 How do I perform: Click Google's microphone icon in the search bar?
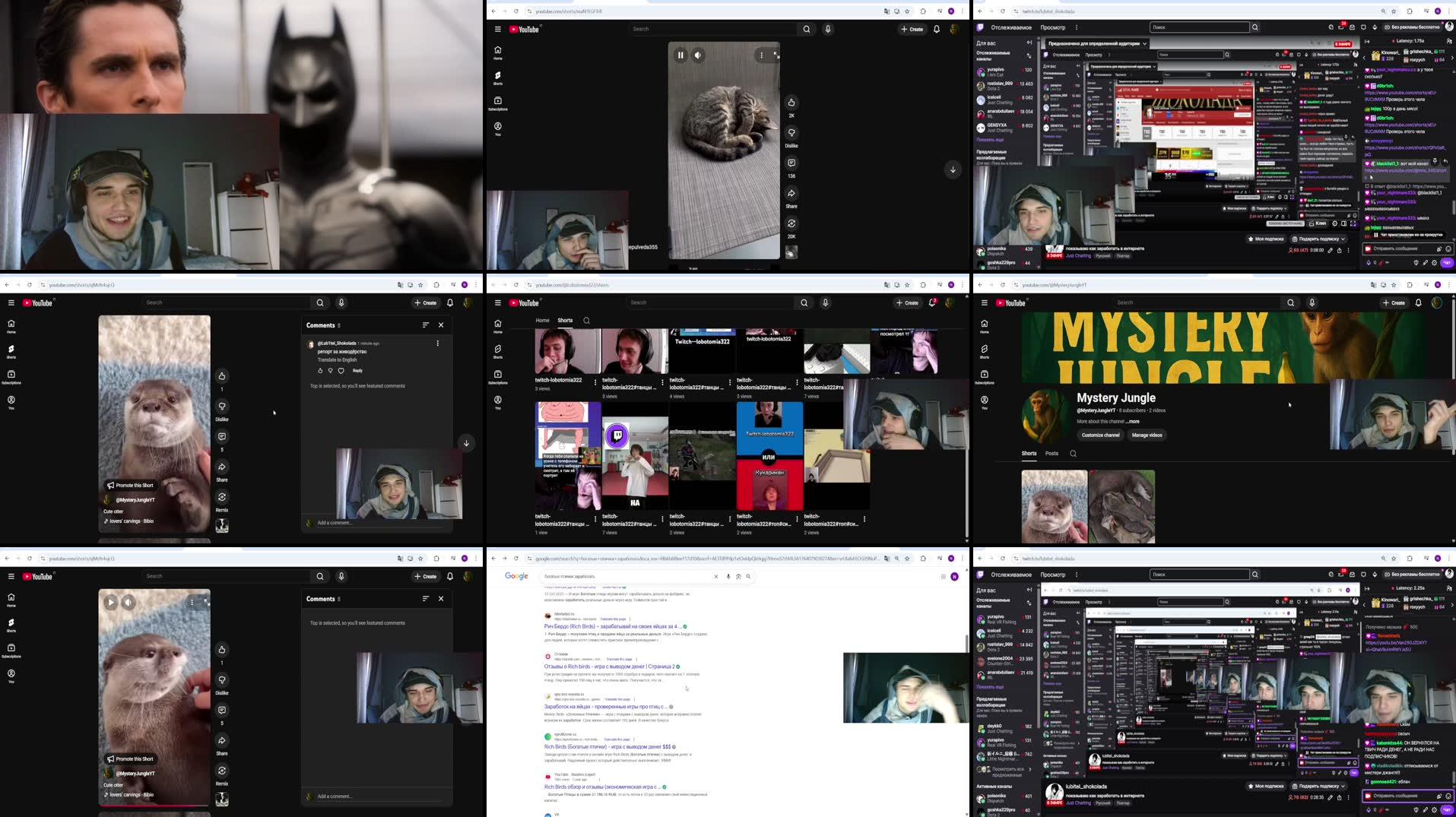tap(728, 576)
